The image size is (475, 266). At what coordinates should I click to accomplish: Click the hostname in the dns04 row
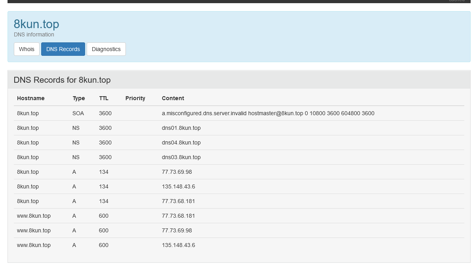[x=28, y=142]
